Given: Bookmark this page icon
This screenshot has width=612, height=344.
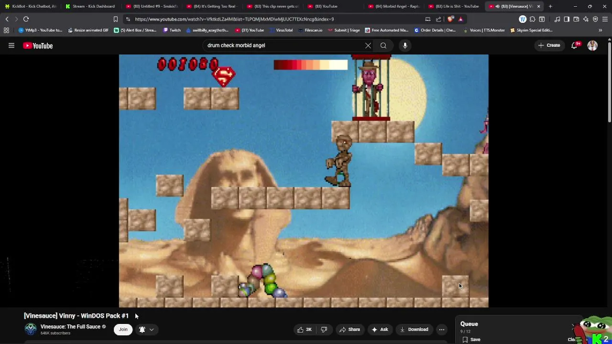Looking at the screenshot, I should (x=115, y=19).
